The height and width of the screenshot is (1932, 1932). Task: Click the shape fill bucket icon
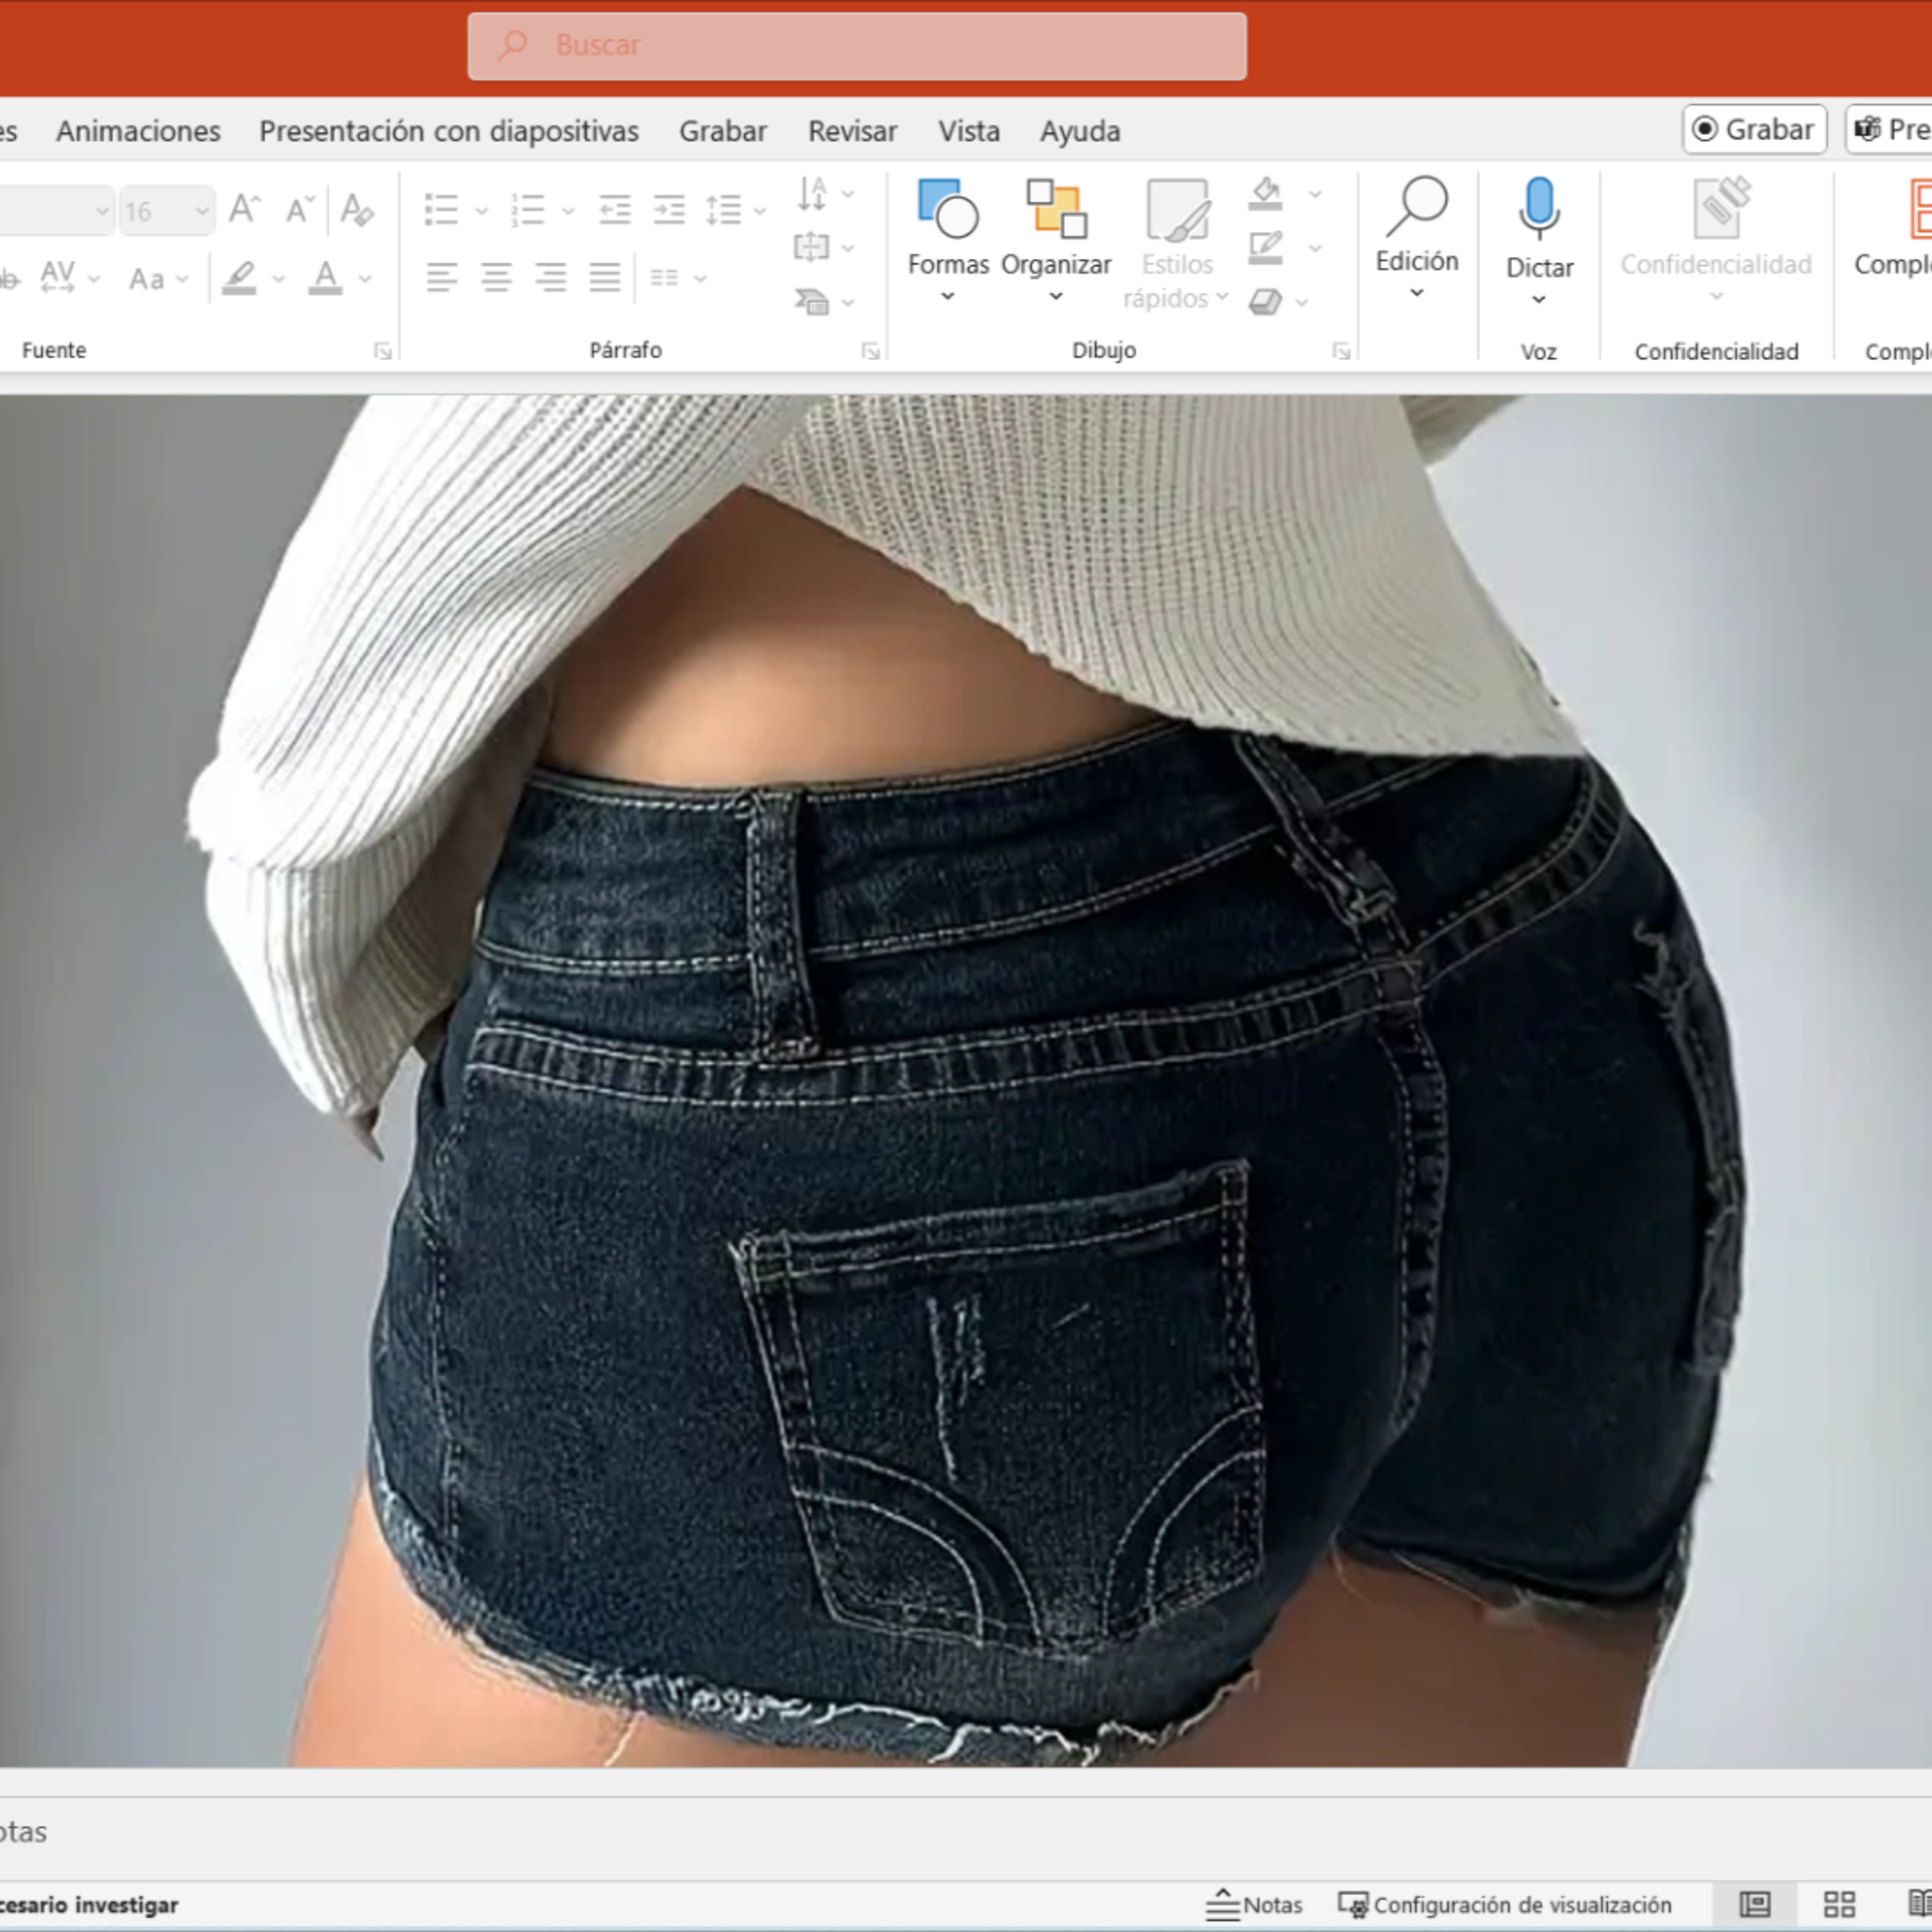[1265, 193]
